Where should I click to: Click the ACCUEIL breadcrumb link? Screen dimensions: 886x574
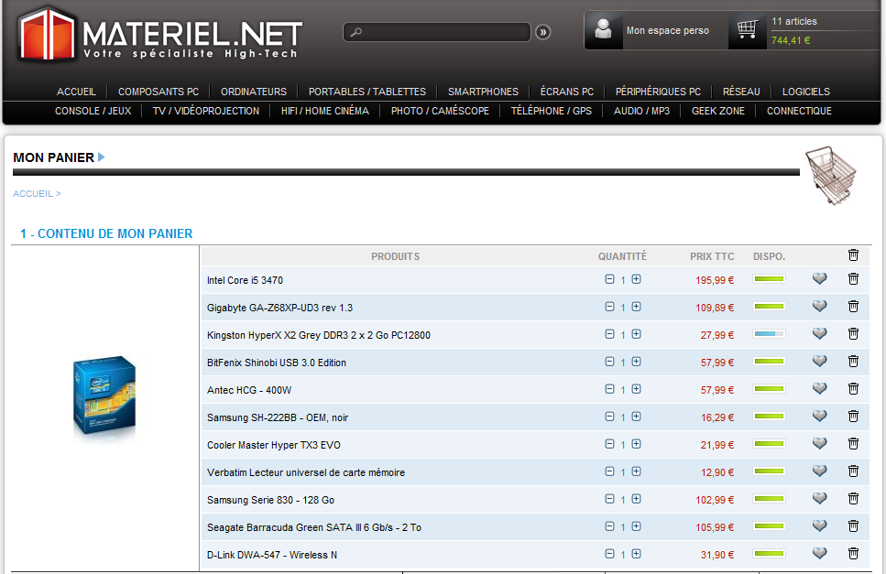(33, 194)
